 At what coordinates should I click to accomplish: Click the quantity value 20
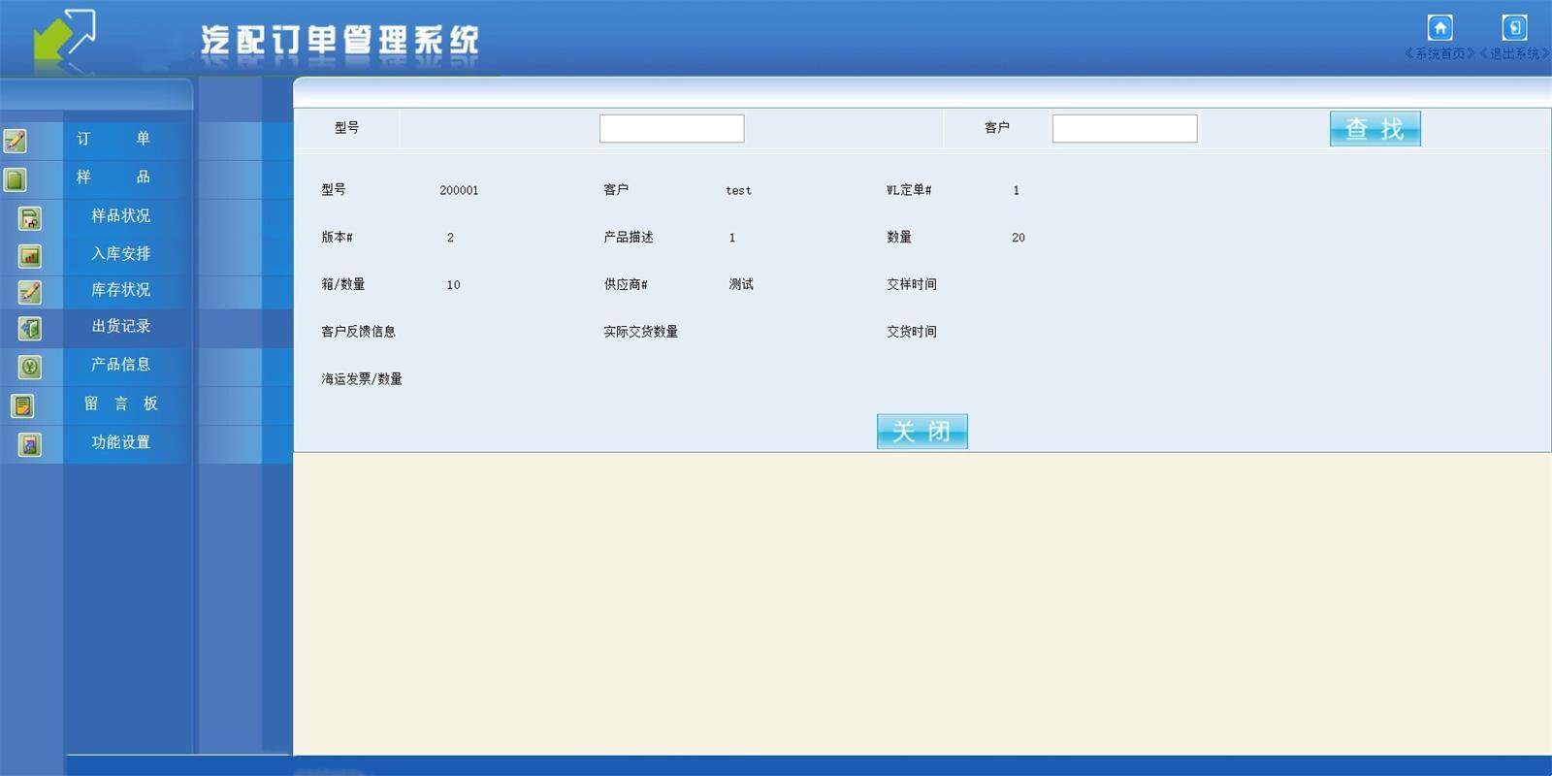[x=1018, y=238]
